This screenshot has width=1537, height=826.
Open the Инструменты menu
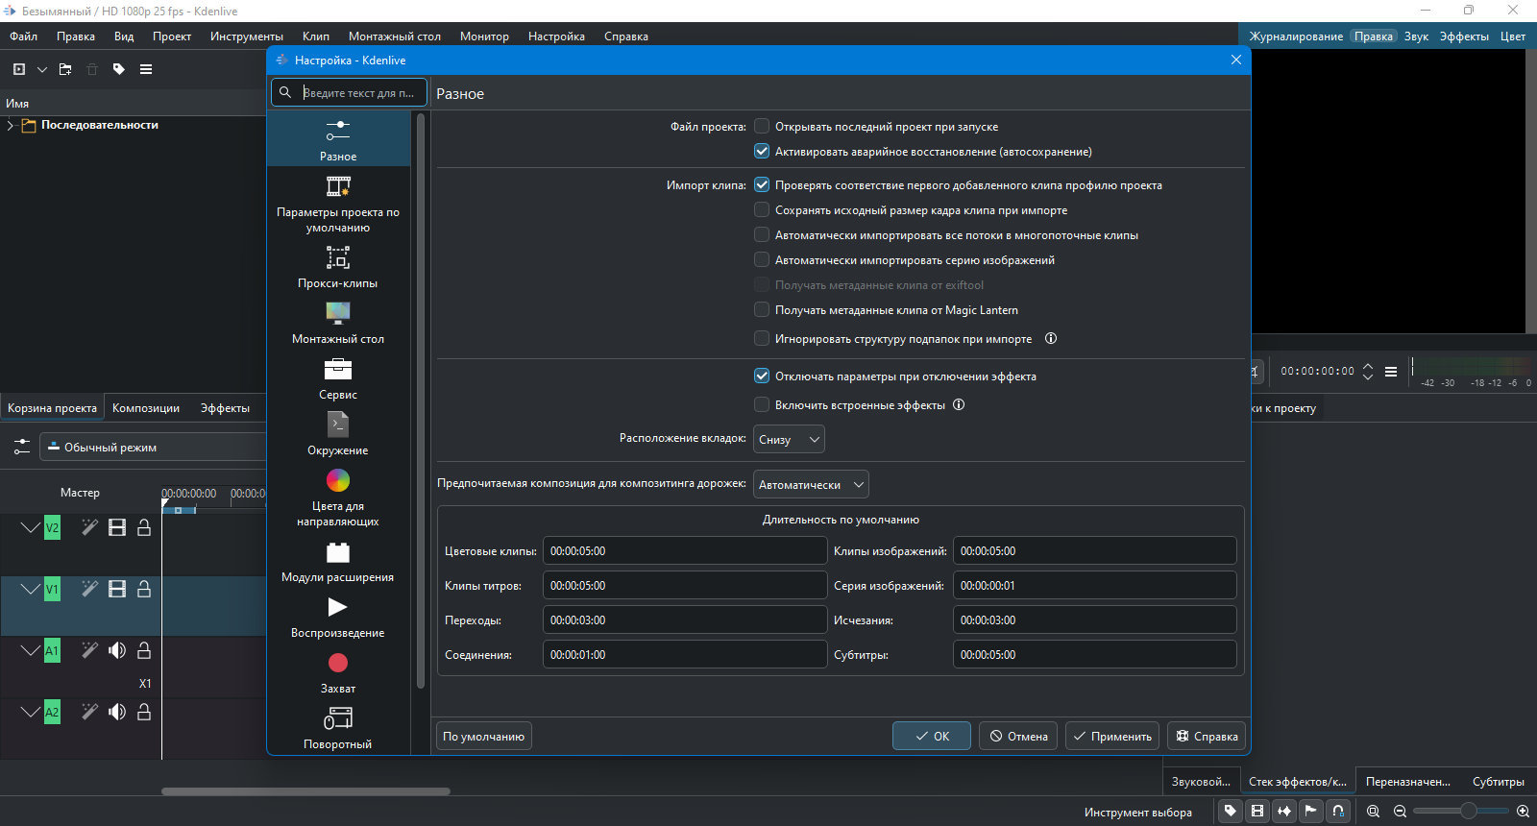pyautogui.click(x=247, y=36)
